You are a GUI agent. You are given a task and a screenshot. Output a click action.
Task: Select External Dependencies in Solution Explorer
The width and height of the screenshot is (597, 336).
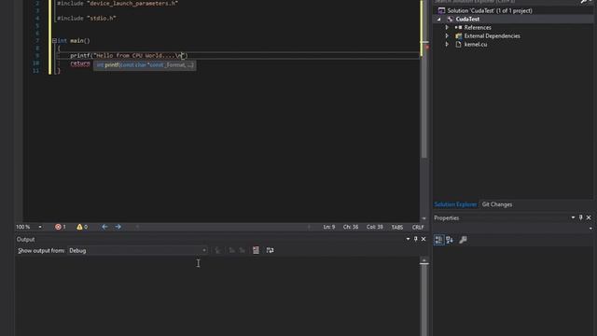(492, 35)
